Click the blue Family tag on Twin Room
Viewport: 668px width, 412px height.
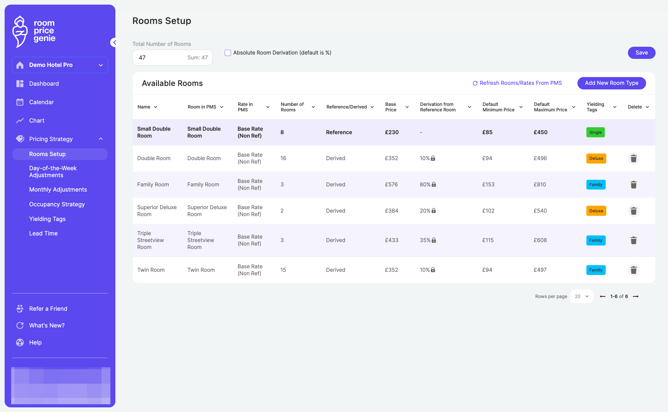tap(596, 270)
